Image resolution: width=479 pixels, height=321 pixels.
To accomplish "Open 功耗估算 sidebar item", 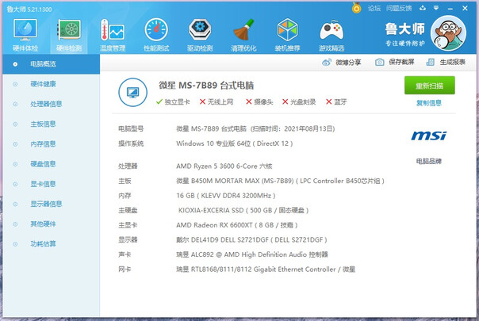I will [x=43, y=244].
